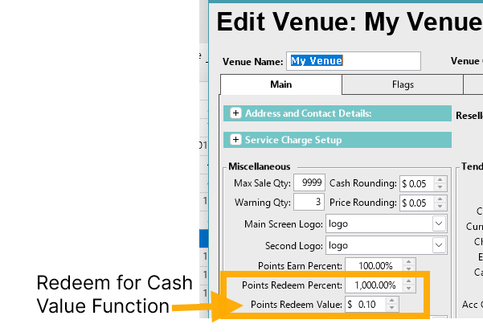483x332 pixels.
Task: Select the Main tab
Action: pos(280,84)
